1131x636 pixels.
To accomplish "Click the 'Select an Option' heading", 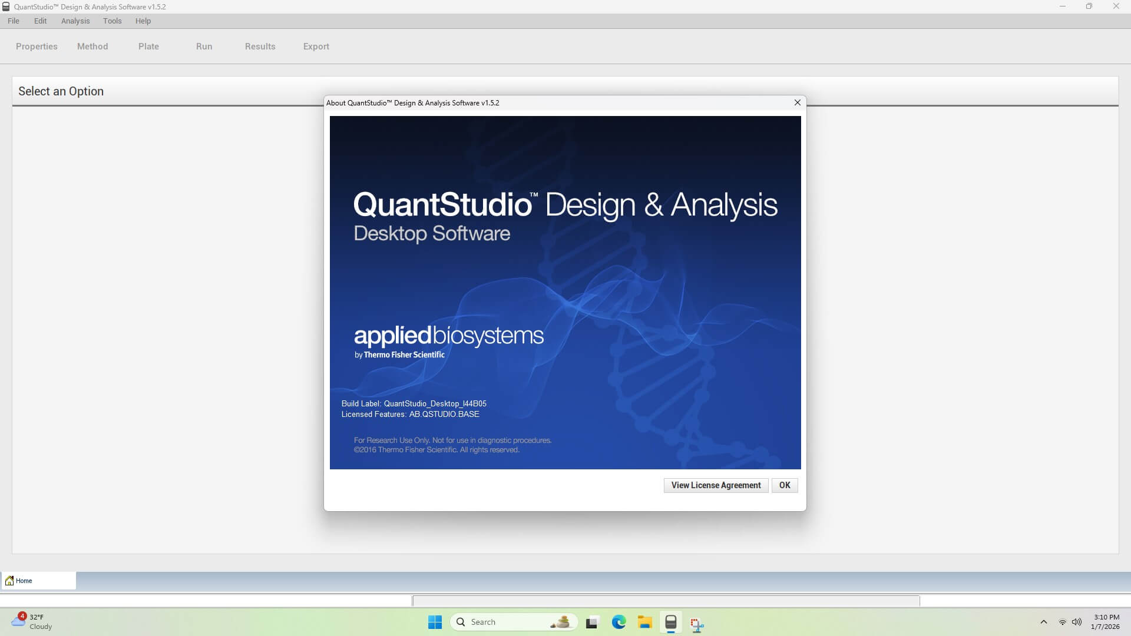I will 61,91.
